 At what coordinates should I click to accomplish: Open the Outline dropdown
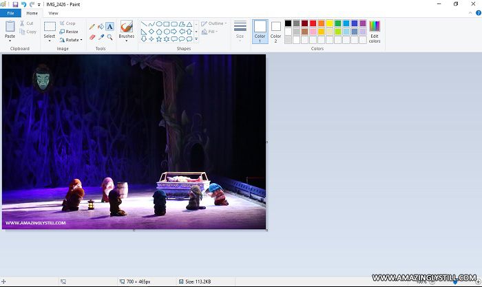click(214, 23)
